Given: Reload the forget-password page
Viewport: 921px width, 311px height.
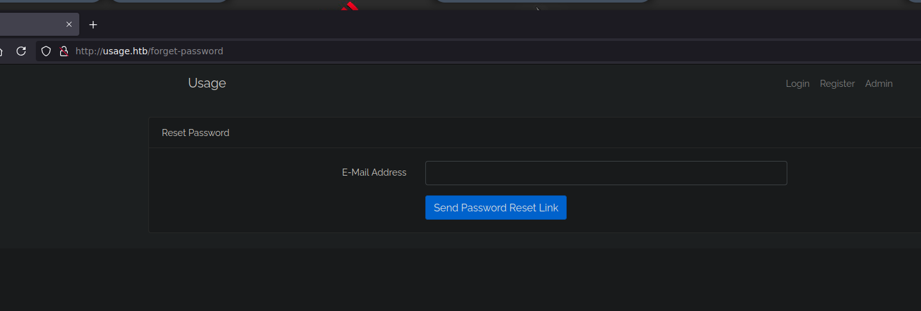Looking at the screenshot, I should click(21, 51).
